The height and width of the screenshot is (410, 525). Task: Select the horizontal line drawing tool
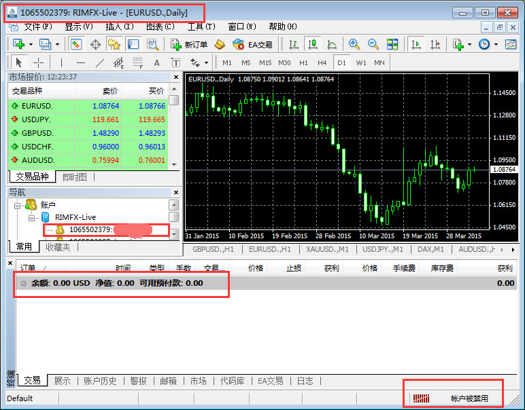81,62
